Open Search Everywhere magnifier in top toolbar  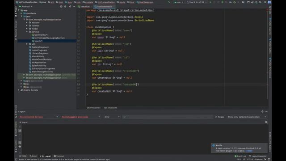(x=265, y=2)
